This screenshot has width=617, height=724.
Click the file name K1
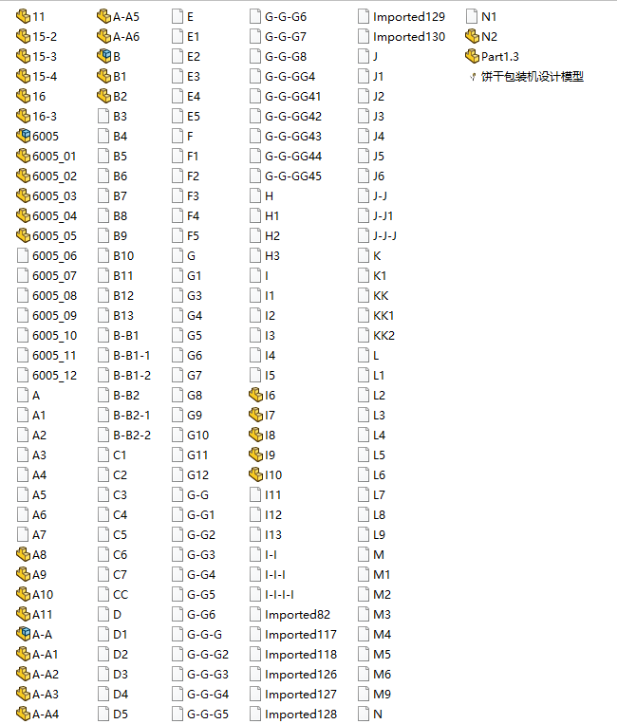[380, 276]
